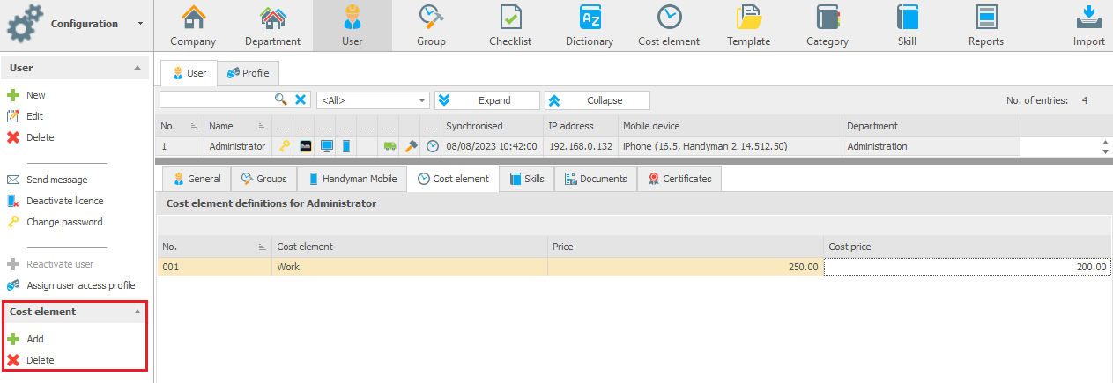Click into the user search field

217,100
